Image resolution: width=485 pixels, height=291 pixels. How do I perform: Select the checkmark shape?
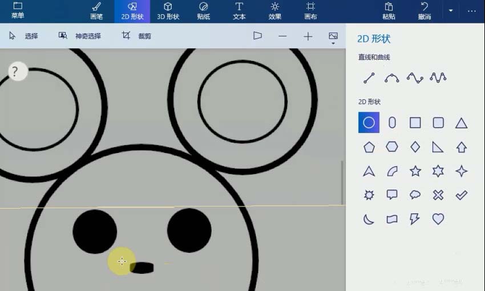(461, 195)
